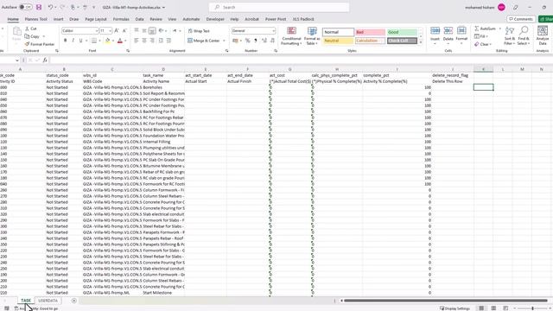
Task: Click the Copy icon
Action: [27, 36]
